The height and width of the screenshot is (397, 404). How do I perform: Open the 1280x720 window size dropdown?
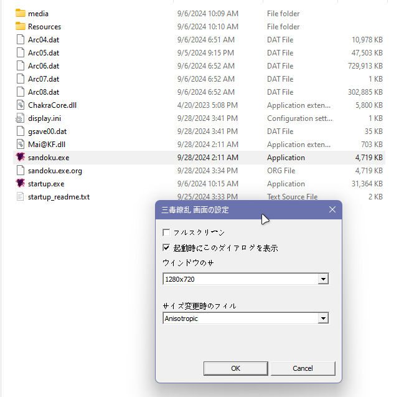pos(322,279)
